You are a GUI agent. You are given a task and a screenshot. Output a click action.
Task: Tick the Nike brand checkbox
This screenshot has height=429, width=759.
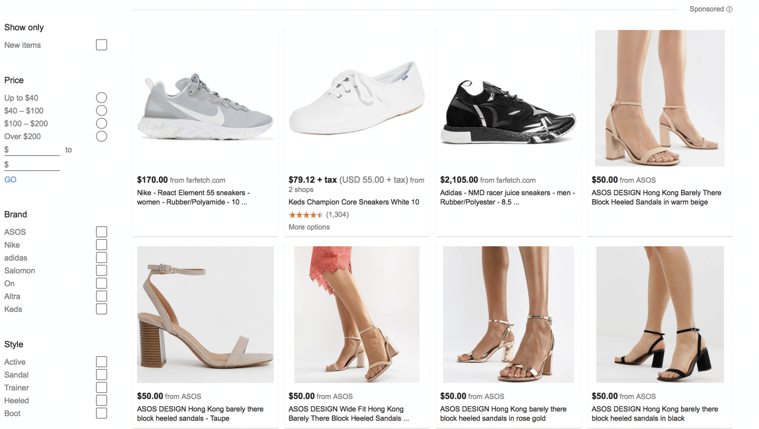(x=102, y=245)
